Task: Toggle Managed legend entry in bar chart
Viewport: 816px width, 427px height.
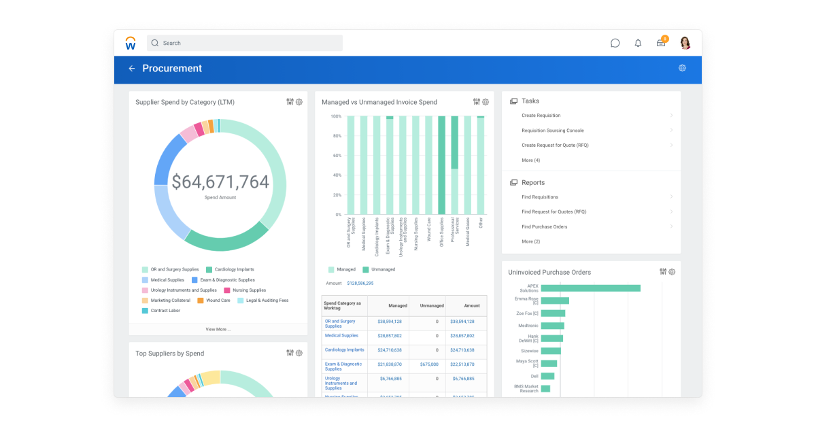Action: 342,269
